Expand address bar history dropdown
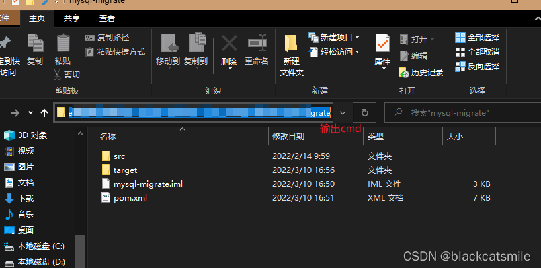This screenshot has width=541, height=268. point(343,113)
